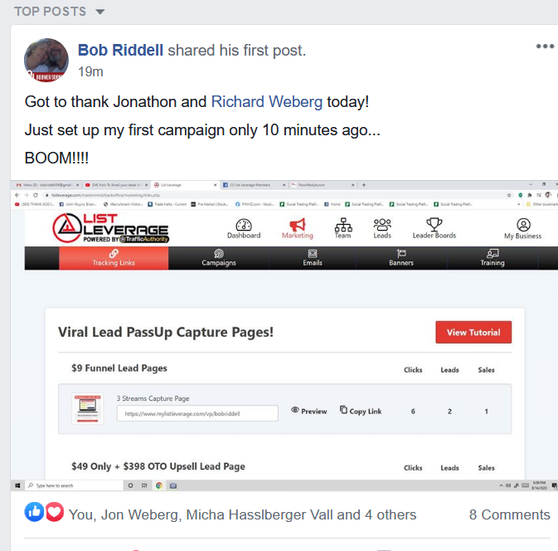The image size is (558, 551).
Task: Open the Team hierarchy icon
Action: pos(343,225)
